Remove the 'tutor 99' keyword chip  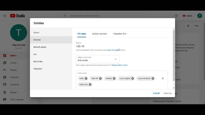(100, 79)
